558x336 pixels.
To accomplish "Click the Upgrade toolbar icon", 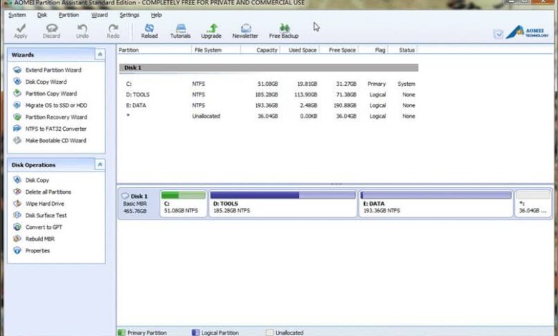I will pyautogui.click(x=212, y=28).
